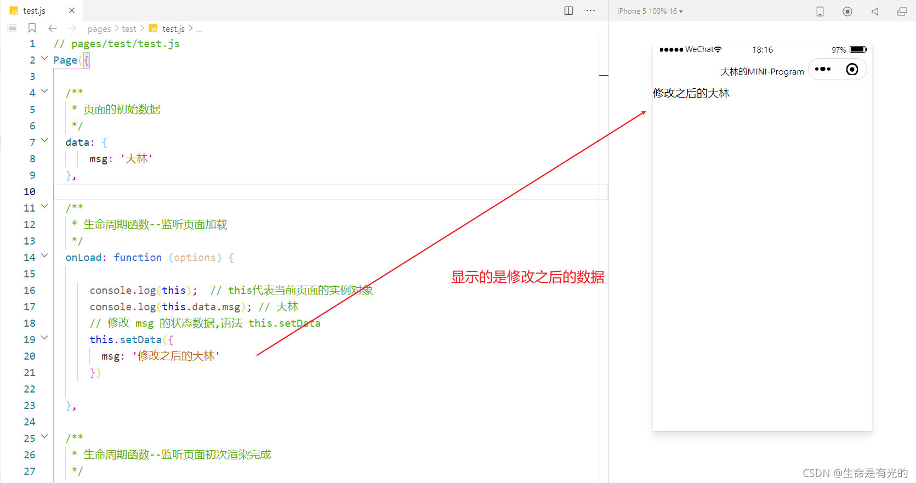Click the simulator record icon
The height and width of the screenshot is (483, 916).
(x=847, y=11)
